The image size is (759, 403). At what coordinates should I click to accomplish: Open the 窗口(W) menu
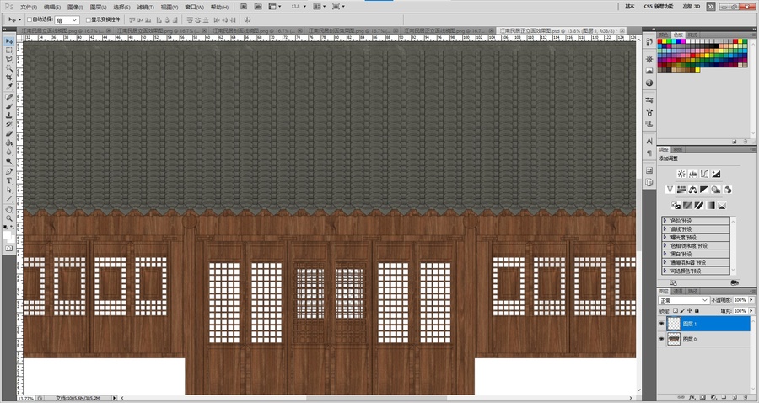coord(194,8)
